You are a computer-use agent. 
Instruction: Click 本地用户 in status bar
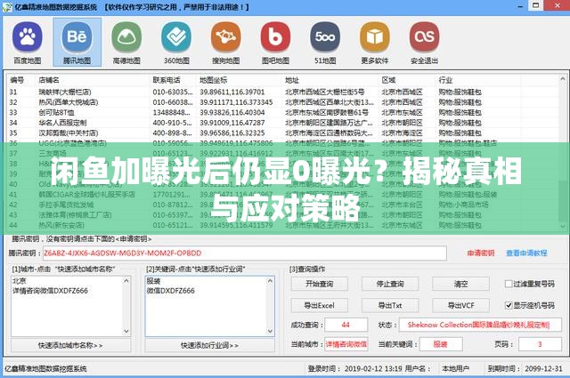click(x=455, y=368)
